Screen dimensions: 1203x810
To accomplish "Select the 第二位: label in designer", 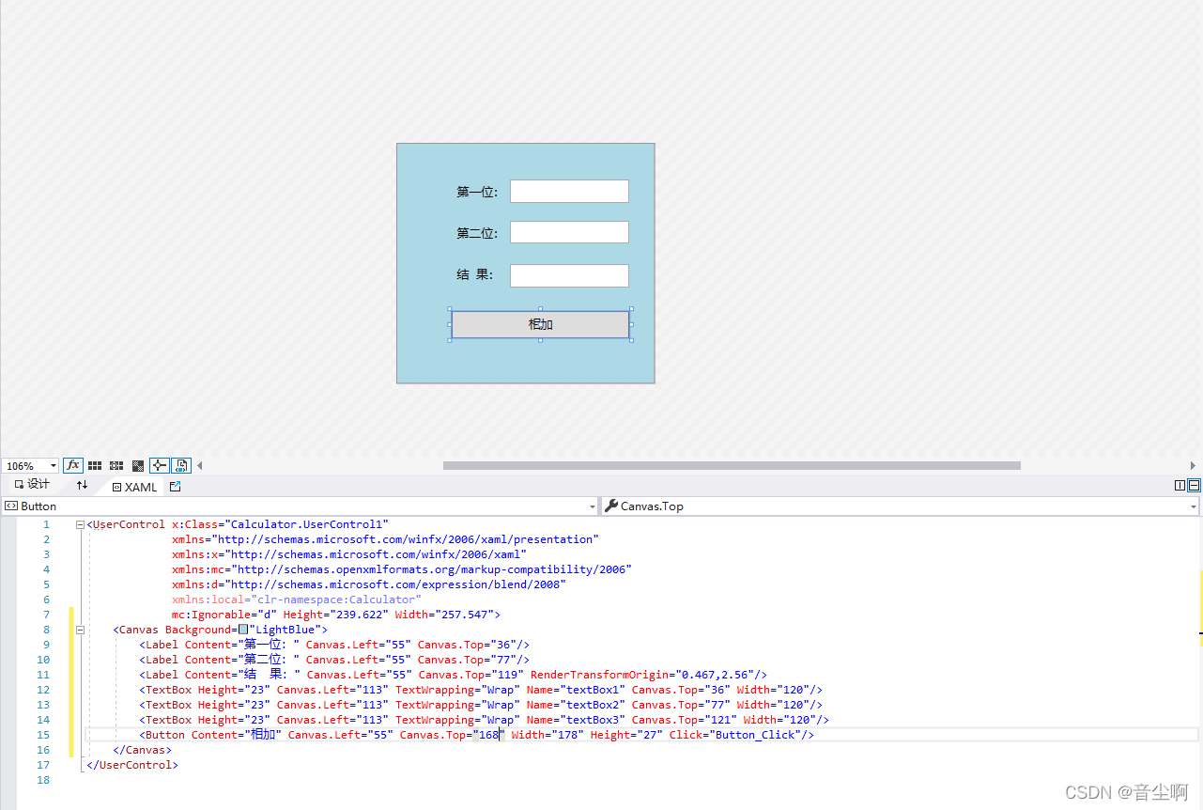I will click(x=477, y=233).
